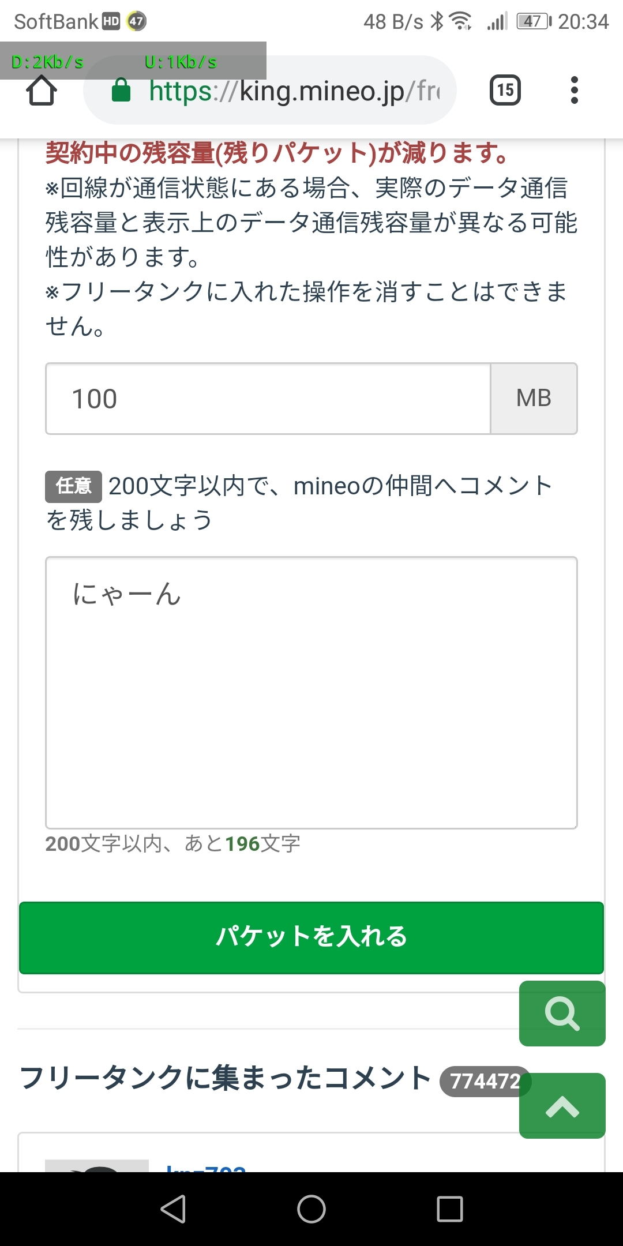Tap the battery indicator in status bar
This screenshot has width=623, height=1246.
pyautogui.click(x=534, y=22)
